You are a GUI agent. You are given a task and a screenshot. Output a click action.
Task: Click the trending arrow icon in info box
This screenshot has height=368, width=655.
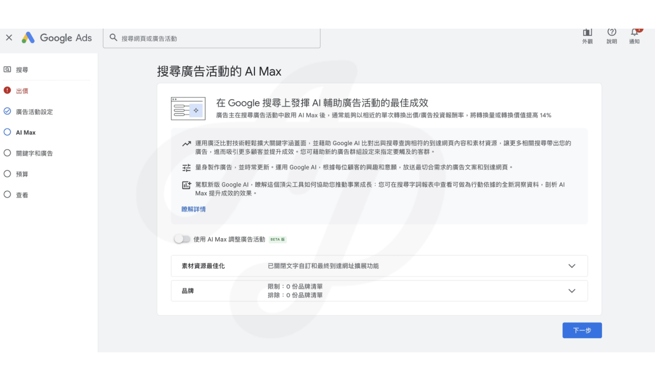186,144
